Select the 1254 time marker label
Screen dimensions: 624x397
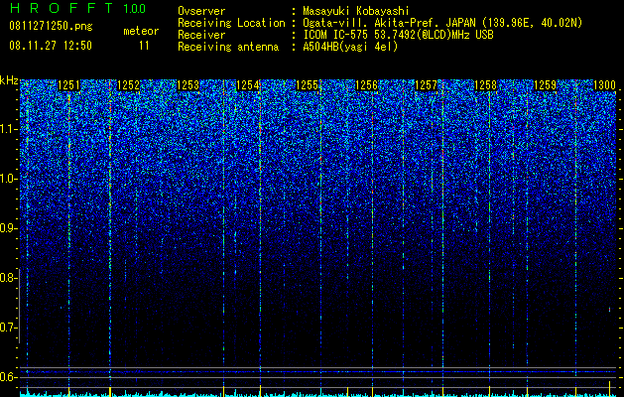[x=247, y=85]
